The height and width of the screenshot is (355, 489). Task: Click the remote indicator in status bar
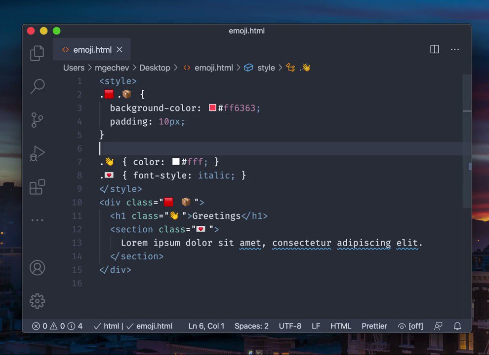click(438, 326)
